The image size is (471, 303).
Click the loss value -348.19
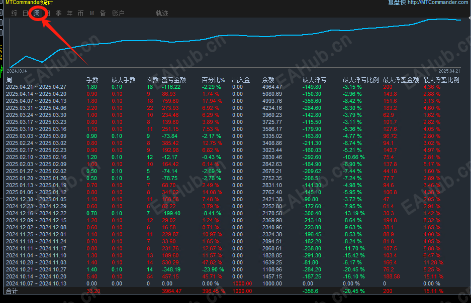(171, 269)
